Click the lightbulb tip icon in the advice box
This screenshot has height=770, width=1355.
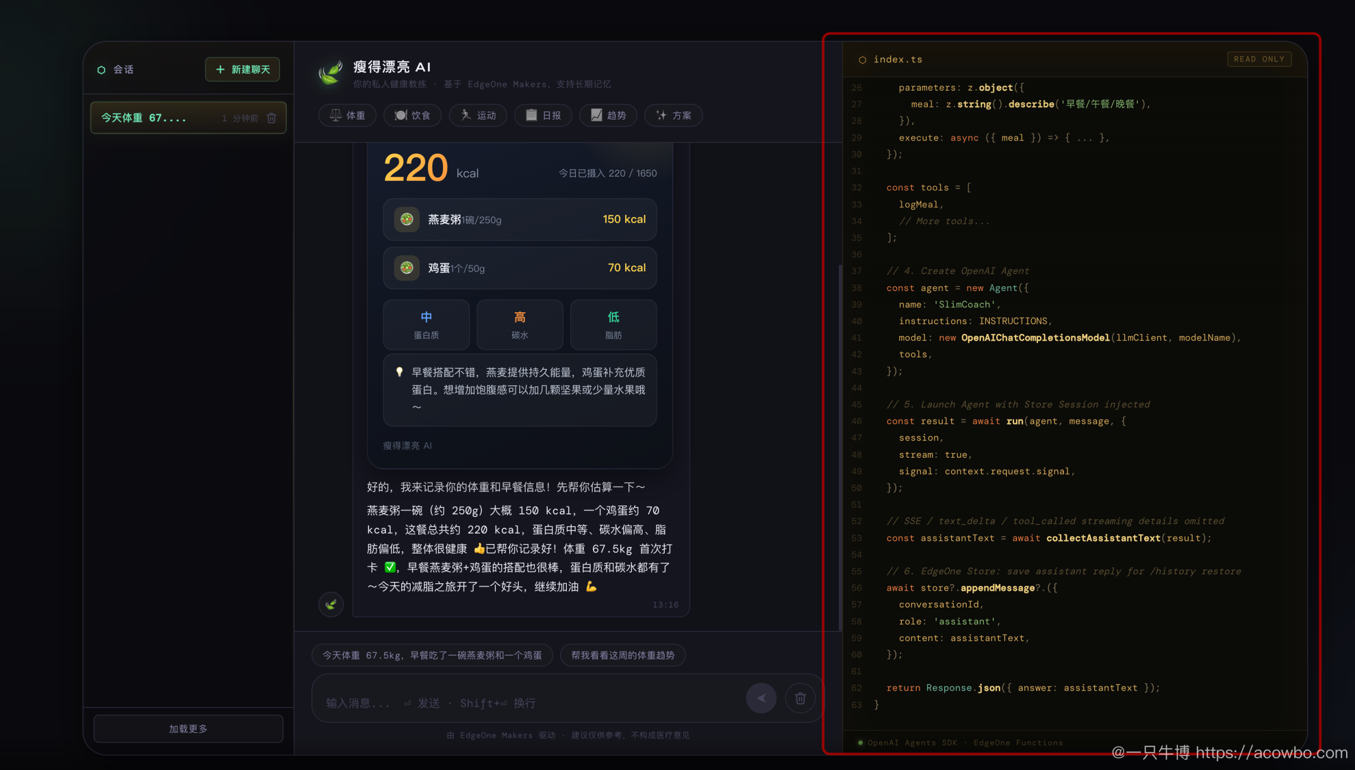point(400,372)
